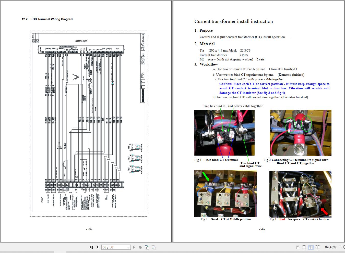Enable continuous facing pages layout

point(317,247)
